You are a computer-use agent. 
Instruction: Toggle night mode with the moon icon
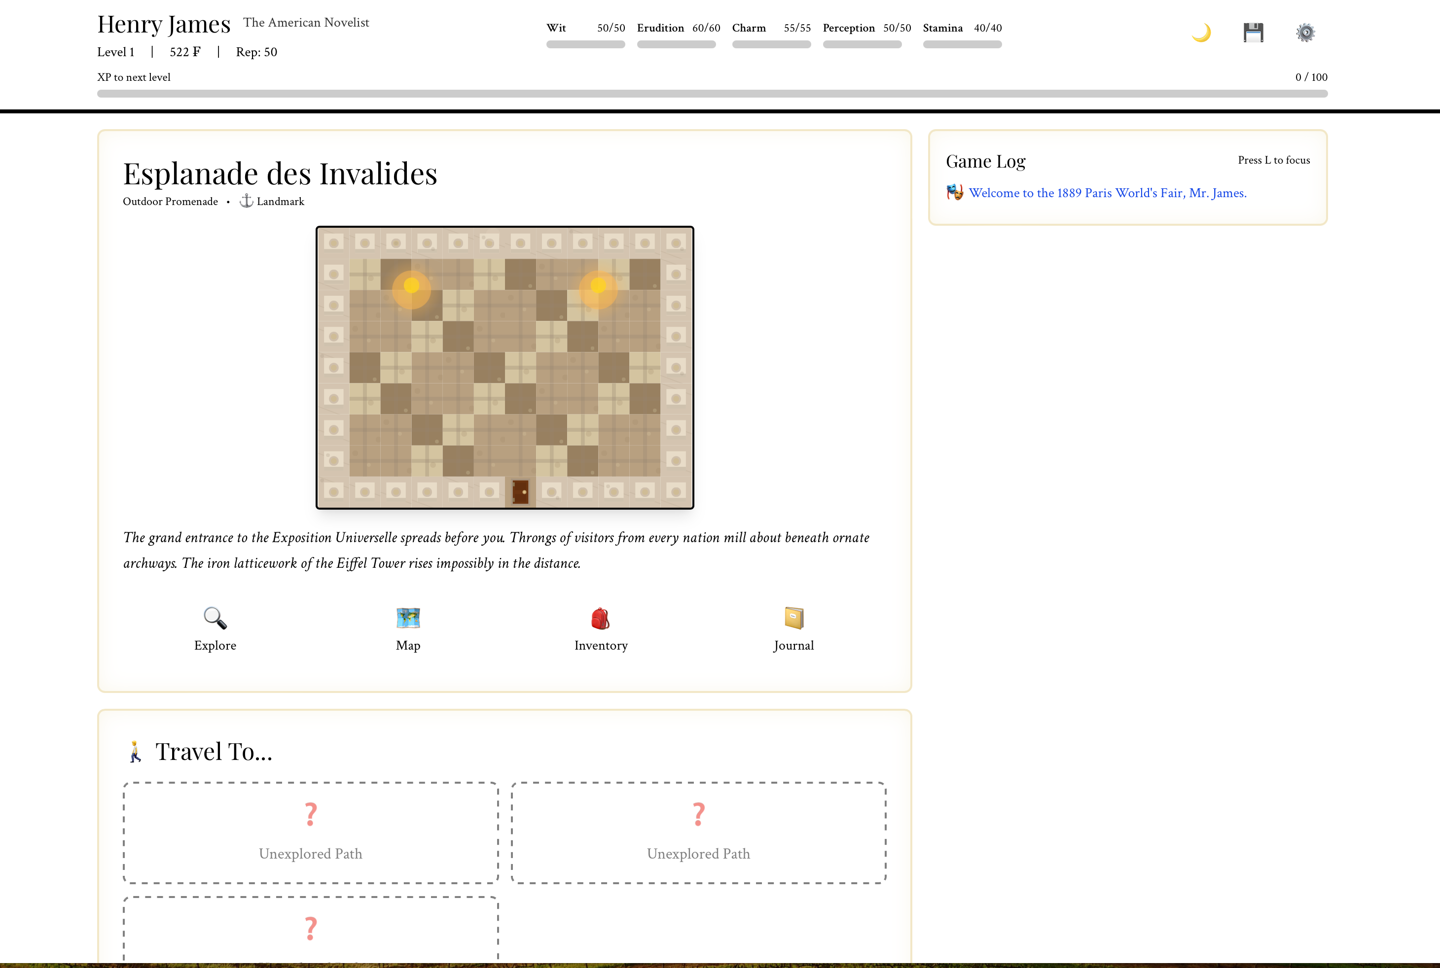(1201, 32)
